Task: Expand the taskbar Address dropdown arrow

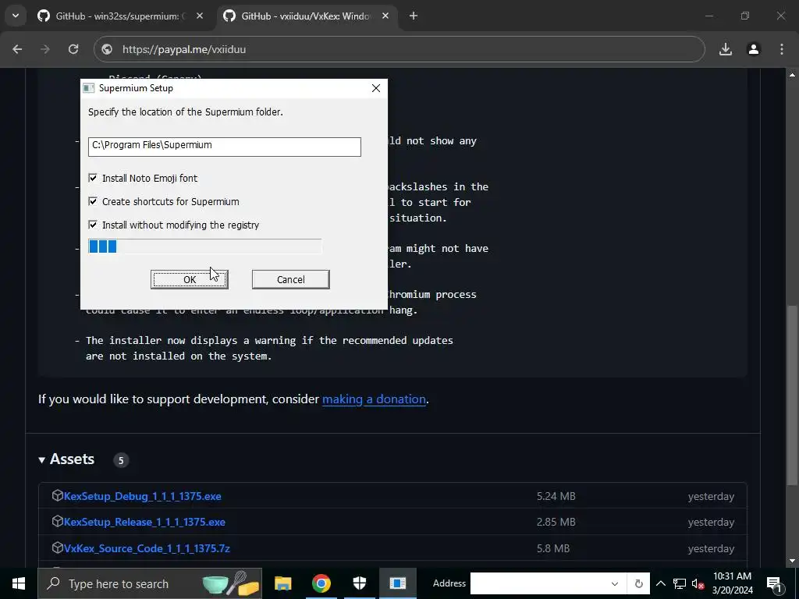Action: [615, 583]
